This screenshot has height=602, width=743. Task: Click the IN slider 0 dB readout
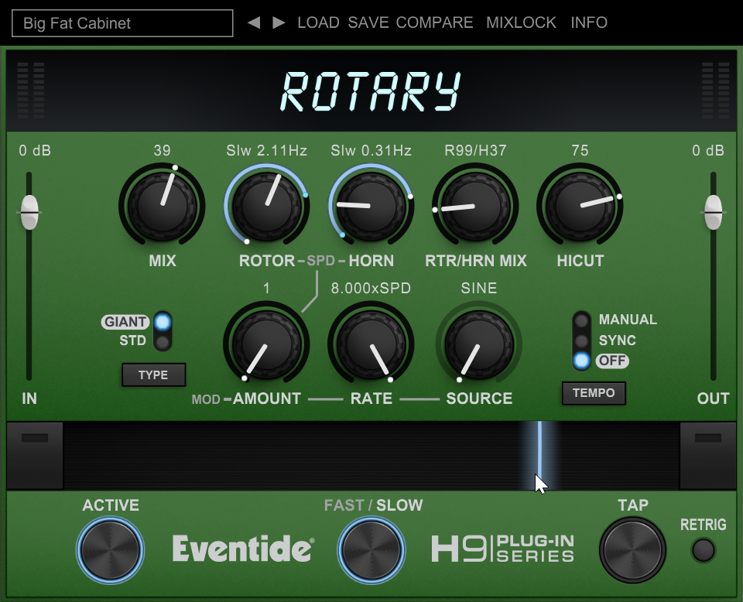(x=35, y=151)
